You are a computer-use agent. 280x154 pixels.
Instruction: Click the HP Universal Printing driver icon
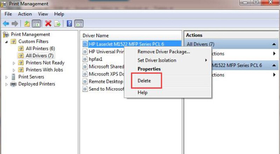pyautogui.click(x=85, y=52)
